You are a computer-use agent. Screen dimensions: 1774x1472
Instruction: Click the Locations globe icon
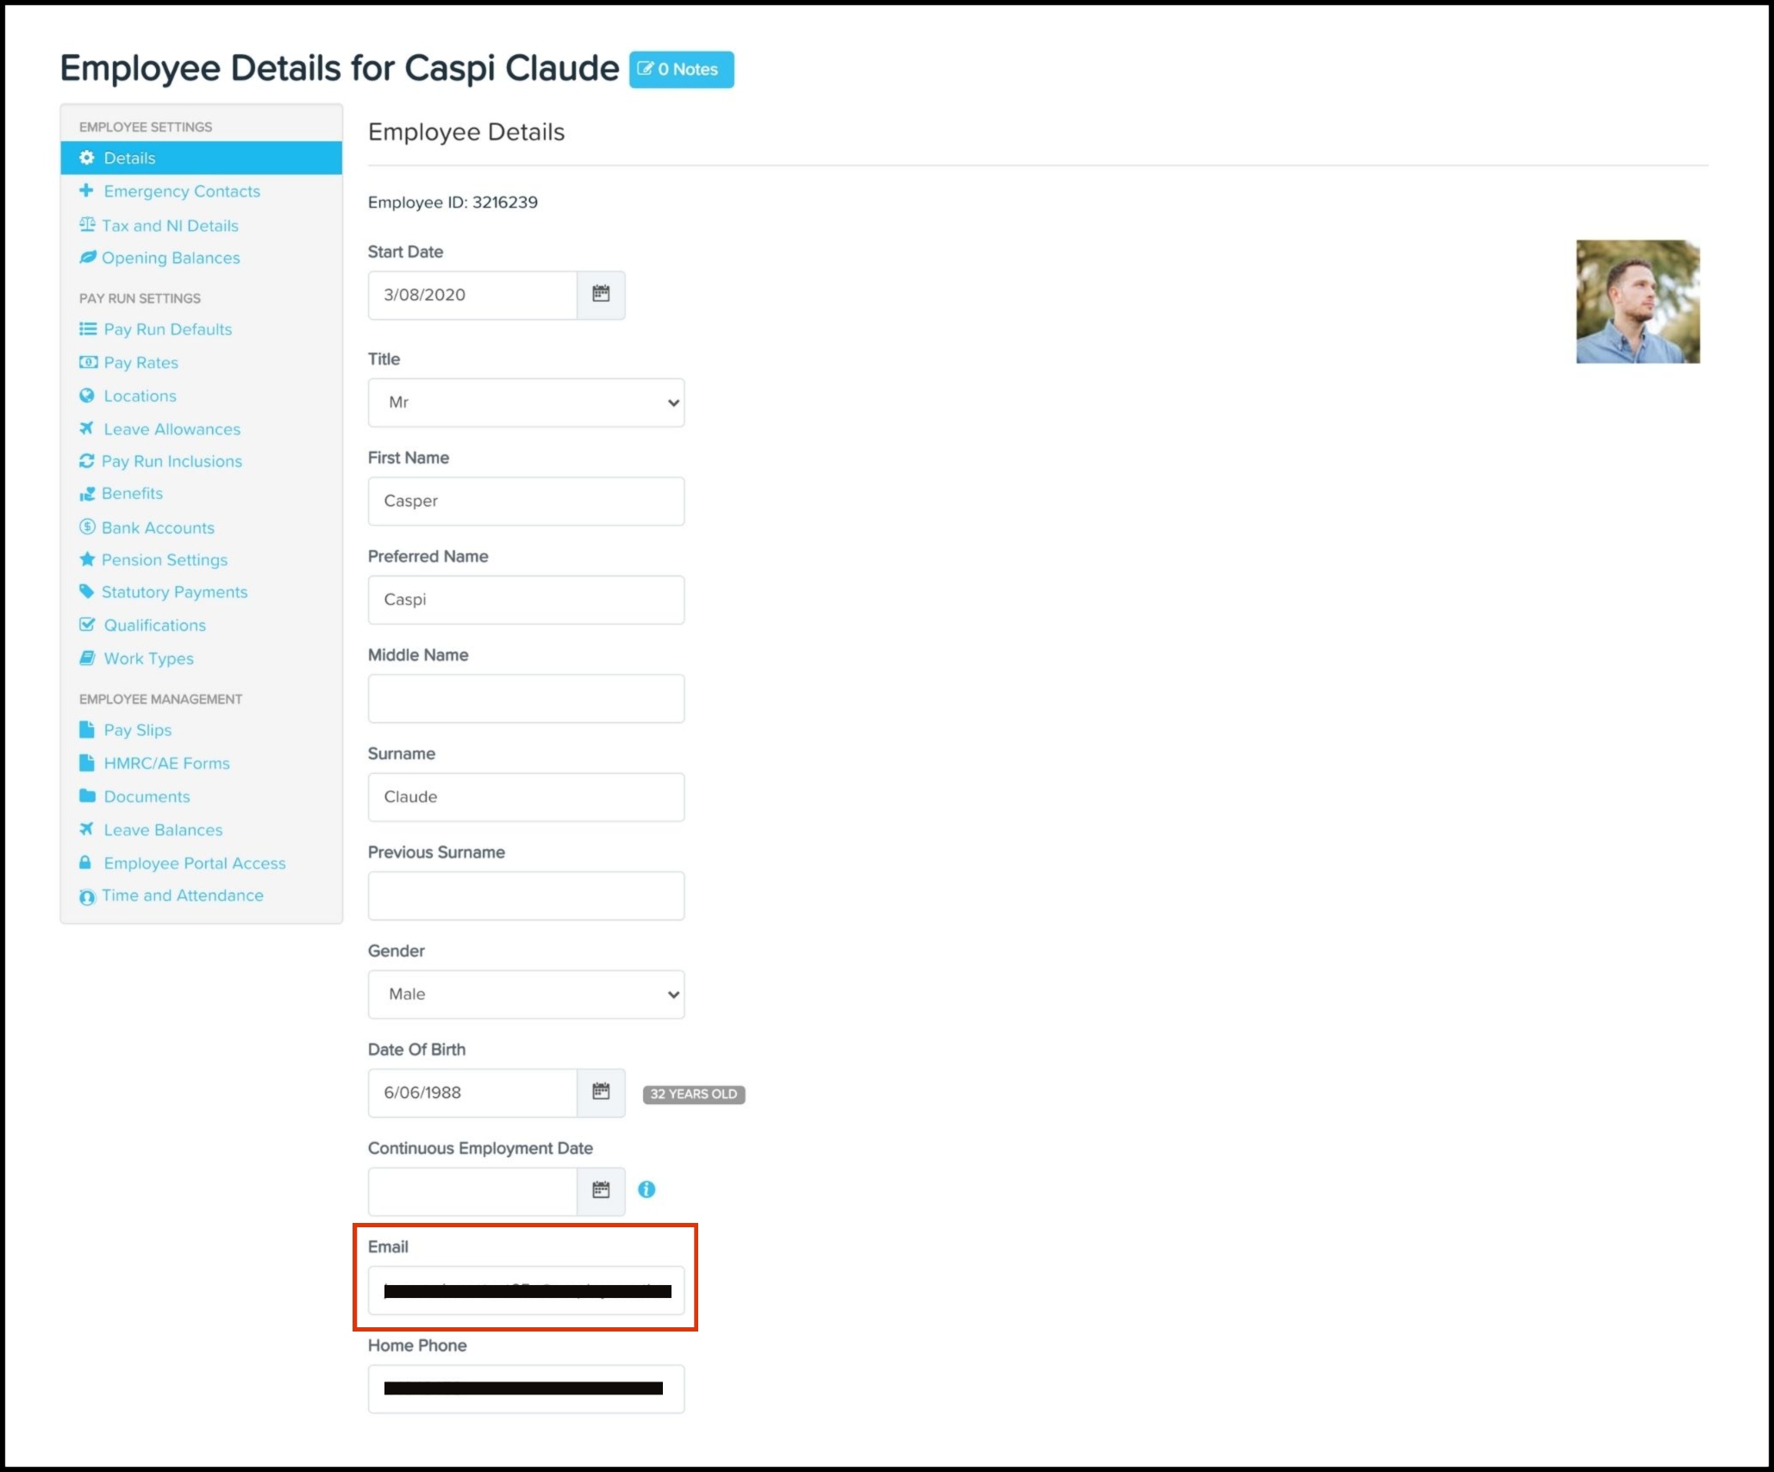[87, 396]
